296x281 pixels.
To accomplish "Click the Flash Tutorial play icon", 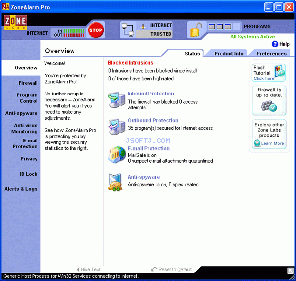I will [x=280, y=71].
